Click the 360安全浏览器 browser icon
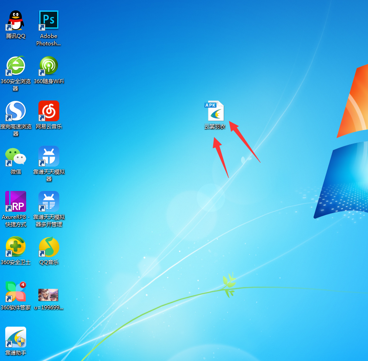This screenshot has height=361, width=368. click(x=16, y=66)
